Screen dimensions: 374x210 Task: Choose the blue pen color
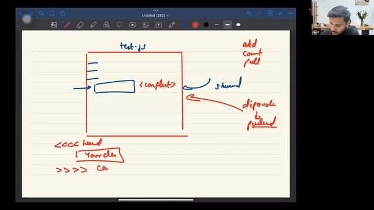[185, 24]
